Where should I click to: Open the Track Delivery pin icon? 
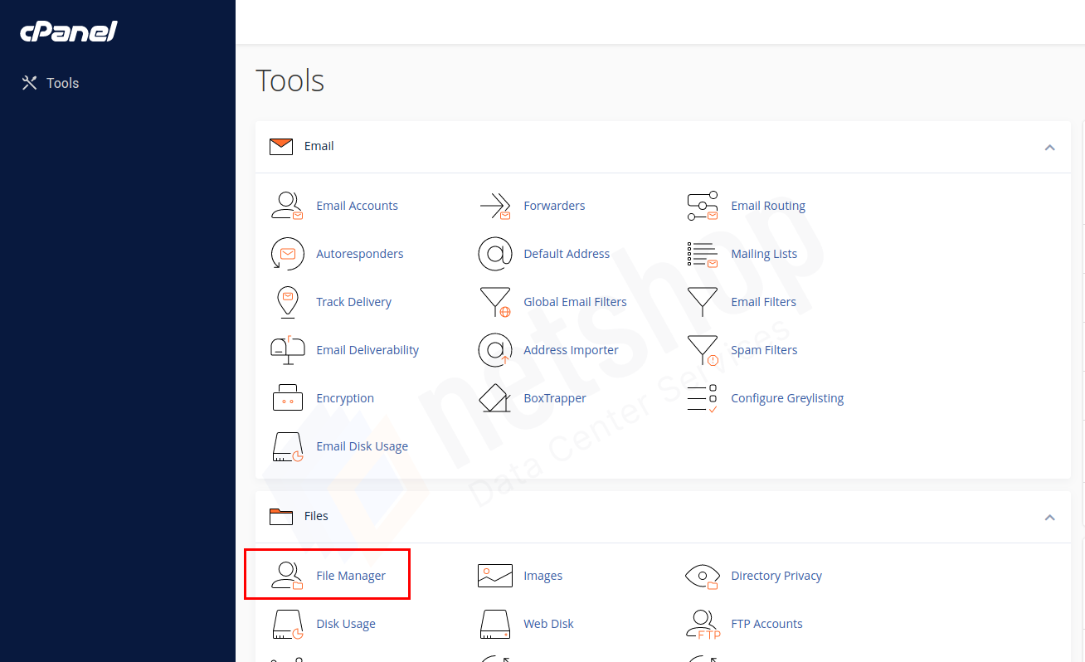point(288,302)
